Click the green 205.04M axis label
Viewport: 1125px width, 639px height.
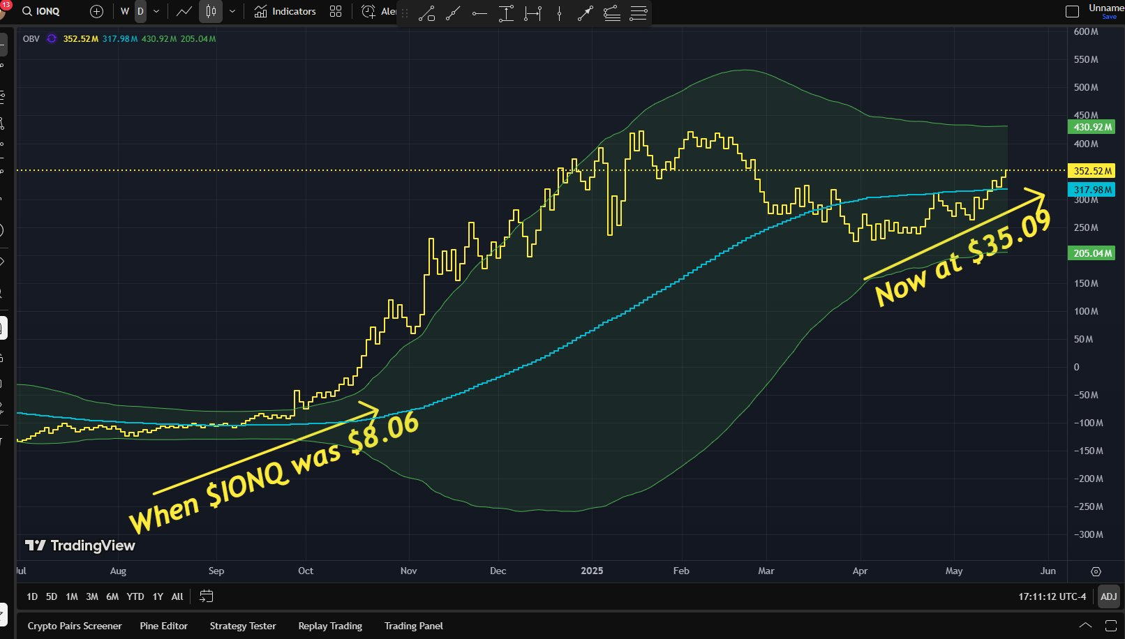coord(1092,253)
